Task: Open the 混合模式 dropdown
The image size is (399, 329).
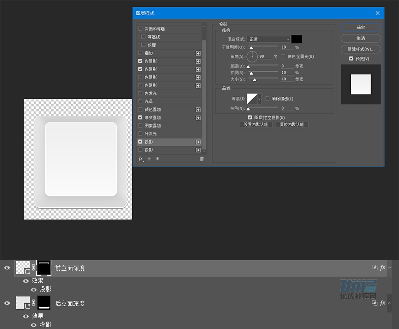Action: [x=268, y=39]
